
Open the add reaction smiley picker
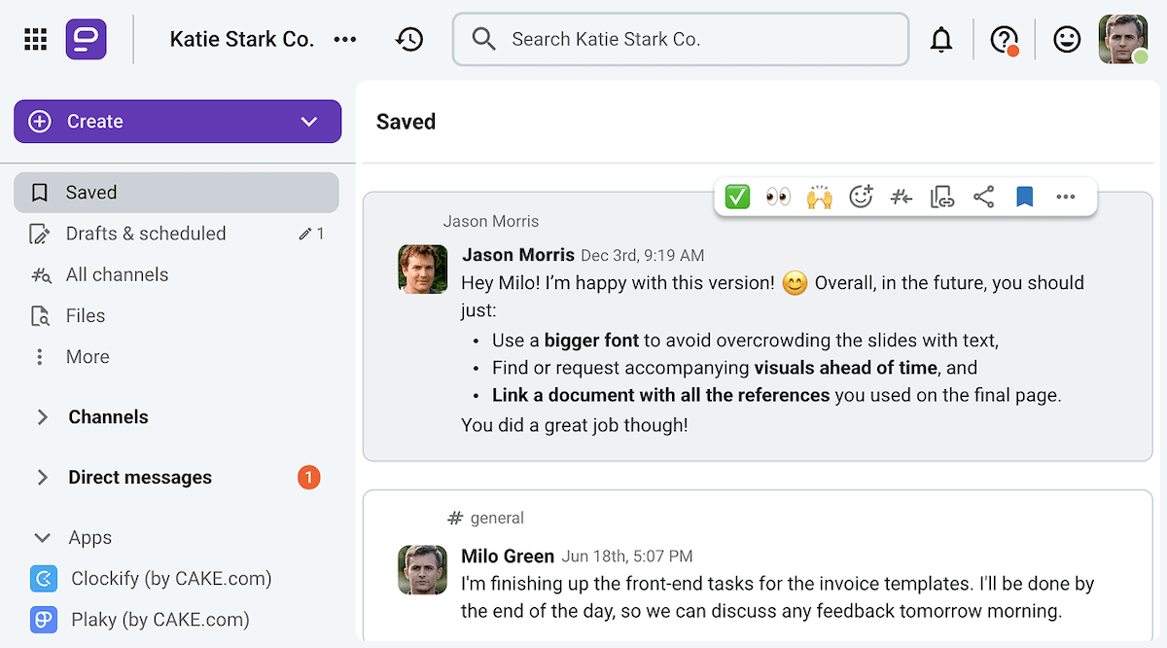861,196
